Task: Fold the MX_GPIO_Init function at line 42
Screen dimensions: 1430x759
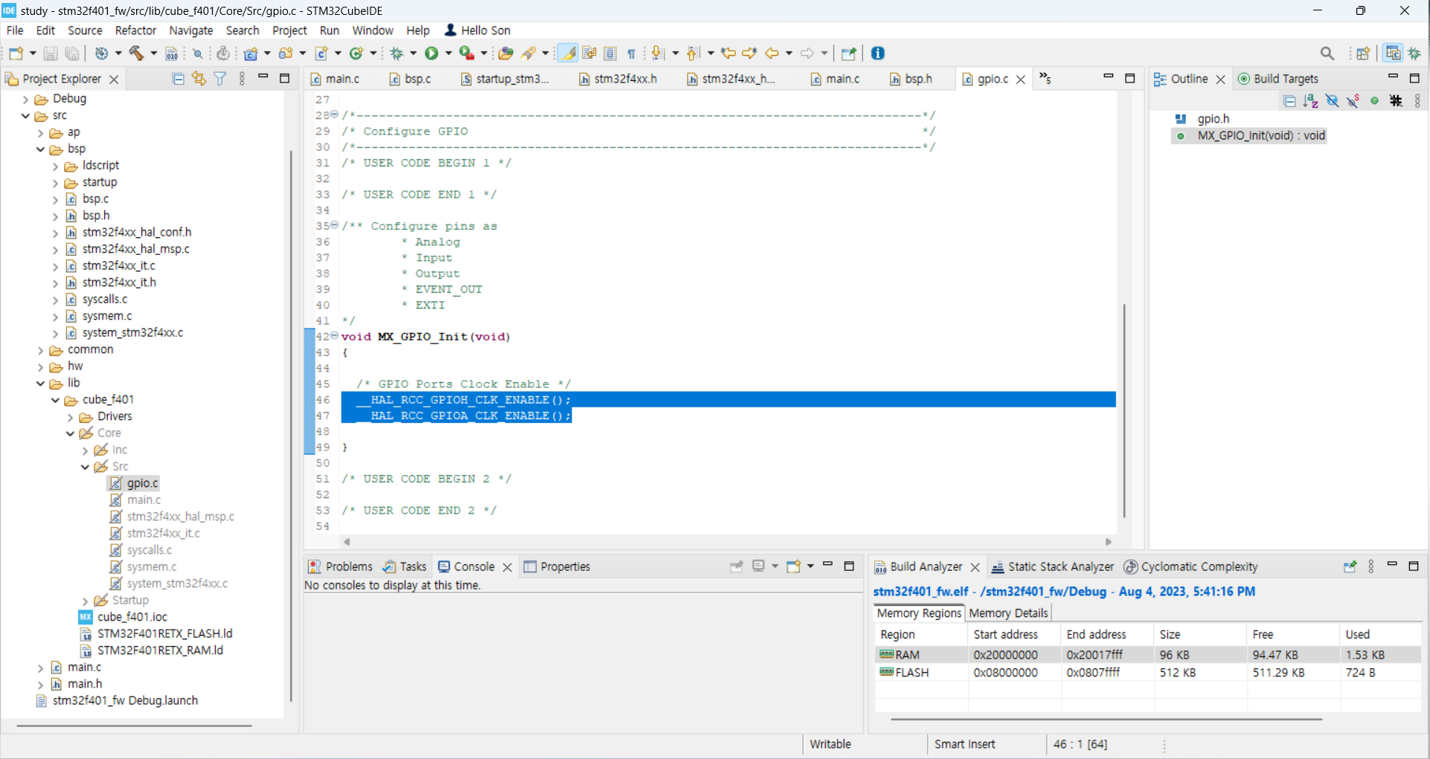Action: coord(334,336)
